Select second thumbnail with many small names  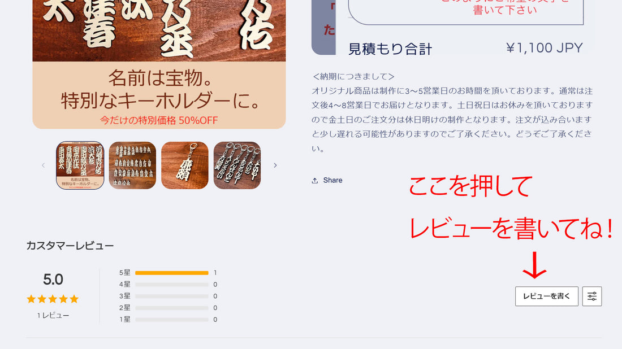[132, 165]
